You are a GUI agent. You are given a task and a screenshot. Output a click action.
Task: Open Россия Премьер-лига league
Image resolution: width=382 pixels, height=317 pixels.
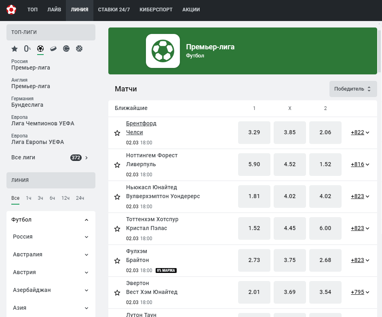pyautogui.click(x=30, y=65)
